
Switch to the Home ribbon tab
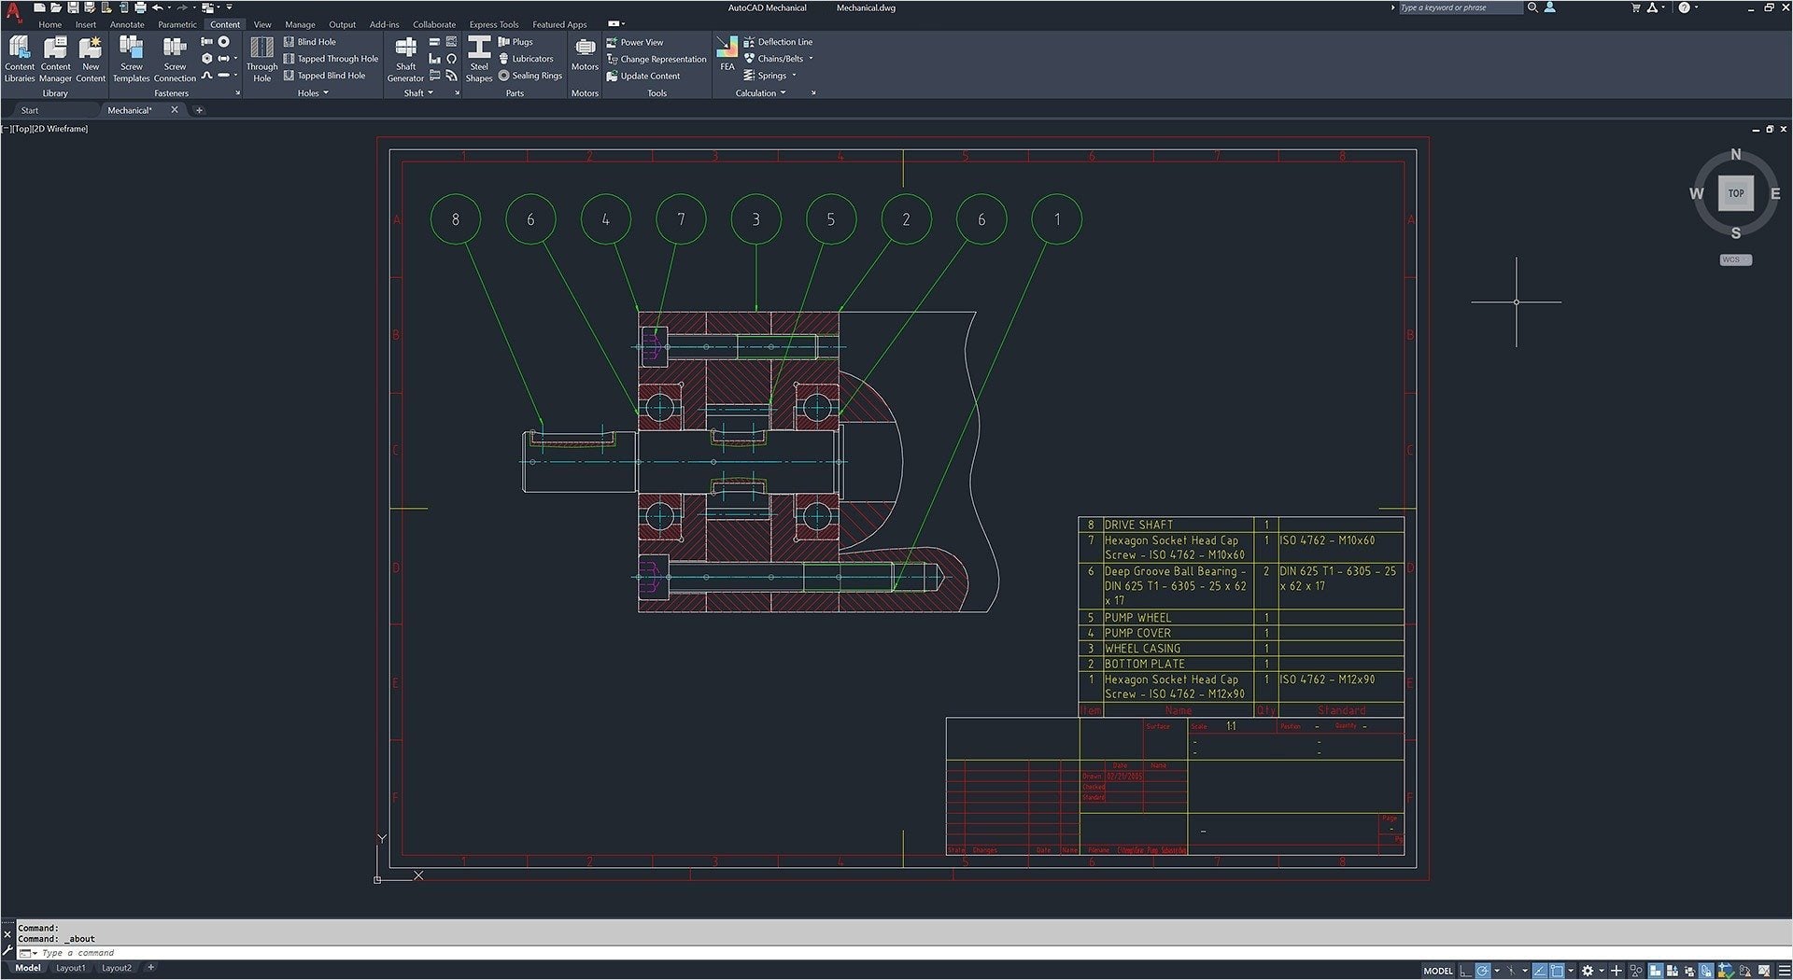[49, 25]
